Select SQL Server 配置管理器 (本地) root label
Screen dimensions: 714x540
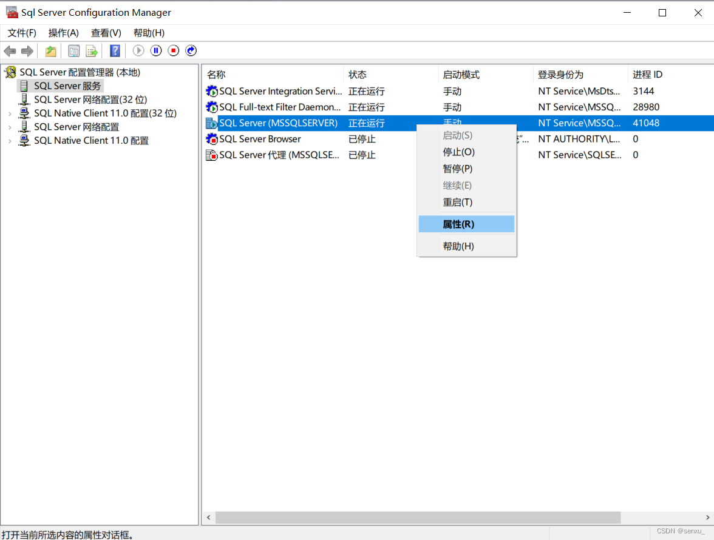80,72
